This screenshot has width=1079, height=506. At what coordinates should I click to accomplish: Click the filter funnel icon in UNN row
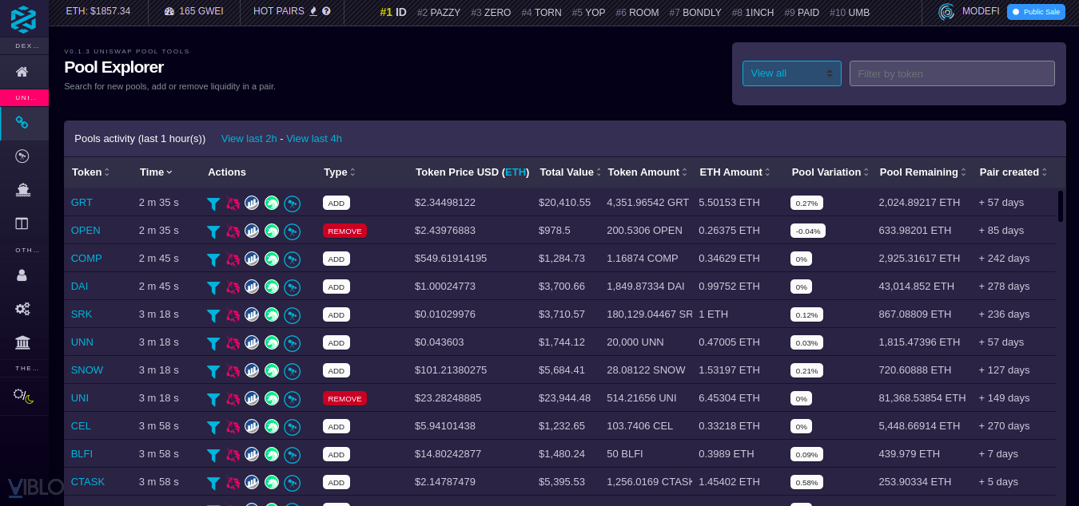(213, 343)
